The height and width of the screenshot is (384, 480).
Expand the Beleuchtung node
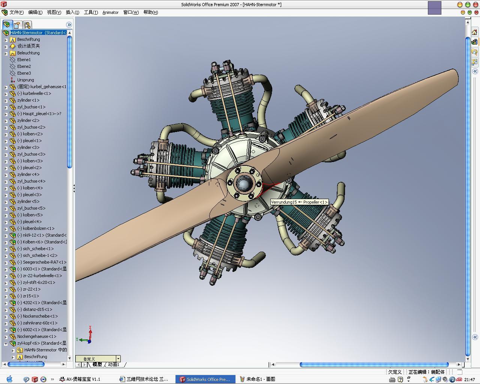6,53
